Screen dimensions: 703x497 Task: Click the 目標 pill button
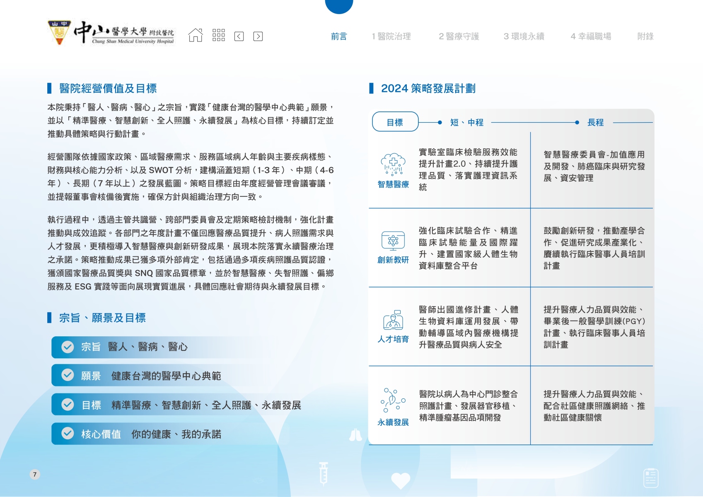395,122
